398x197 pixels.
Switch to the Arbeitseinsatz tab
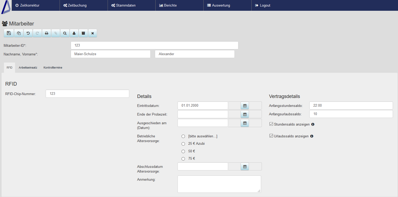28,68
